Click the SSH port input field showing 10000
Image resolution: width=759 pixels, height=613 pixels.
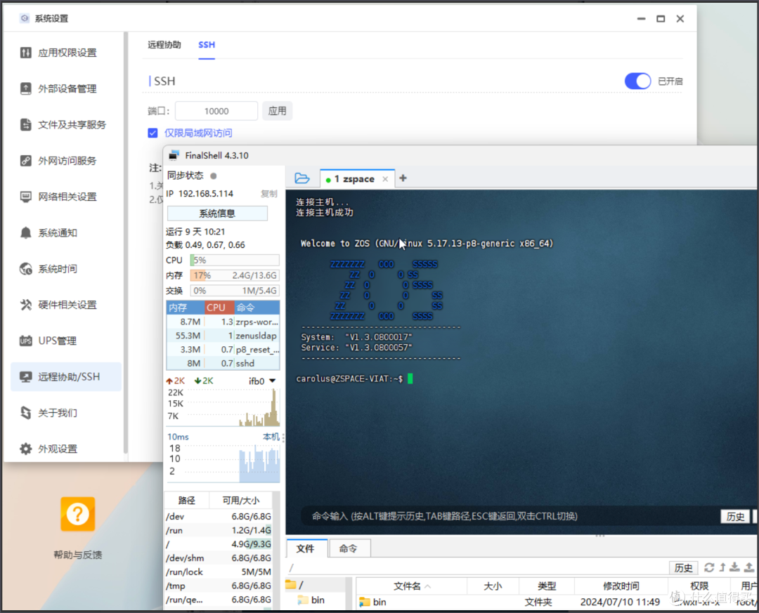[x=216, y=110]
